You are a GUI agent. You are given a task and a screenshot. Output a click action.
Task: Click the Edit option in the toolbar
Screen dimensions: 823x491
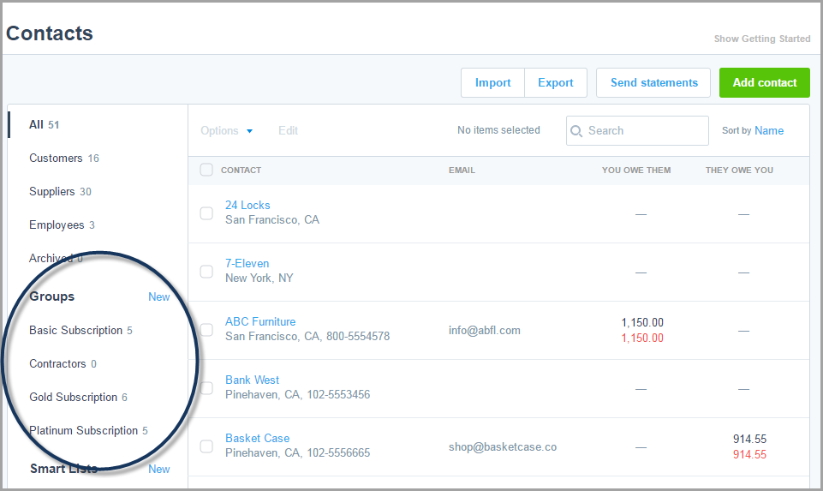point(288,131)
